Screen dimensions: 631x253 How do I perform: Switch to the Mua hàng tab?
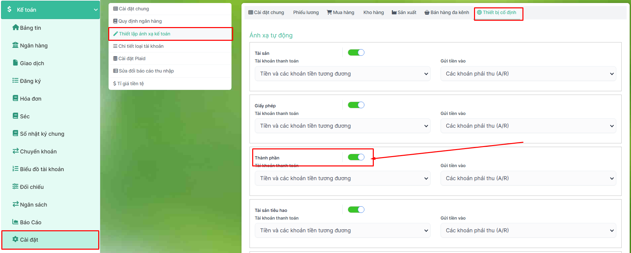point(340,12)
